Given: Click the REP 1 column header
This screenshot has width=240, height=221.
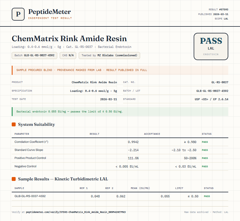Looking at the screenshot, I should (83, 188).
